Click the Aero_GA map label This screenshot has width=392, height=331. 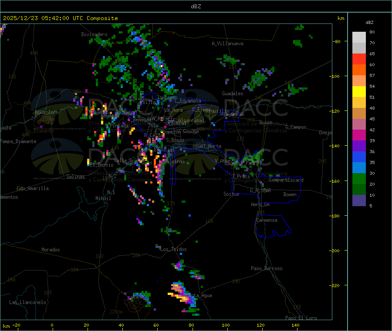point(260,204)
